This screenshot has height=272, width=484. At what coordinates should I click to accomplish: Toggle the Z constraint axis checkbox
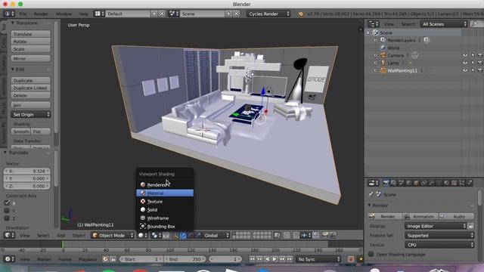click(x=7, y=218)
